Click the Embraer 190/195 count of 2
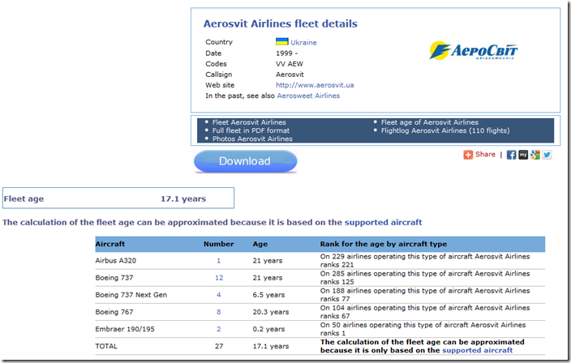 pos(219,329)
